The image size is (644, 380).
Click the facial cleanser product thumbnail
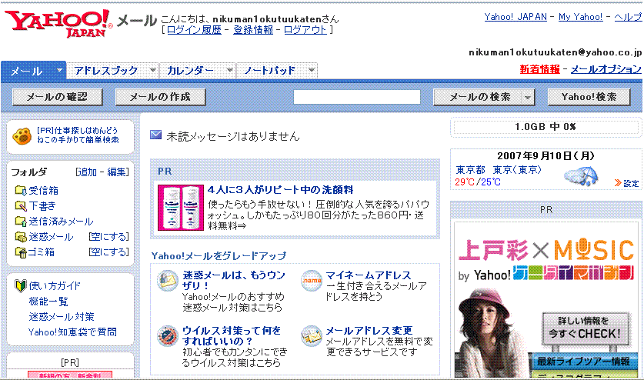point(181,208)
